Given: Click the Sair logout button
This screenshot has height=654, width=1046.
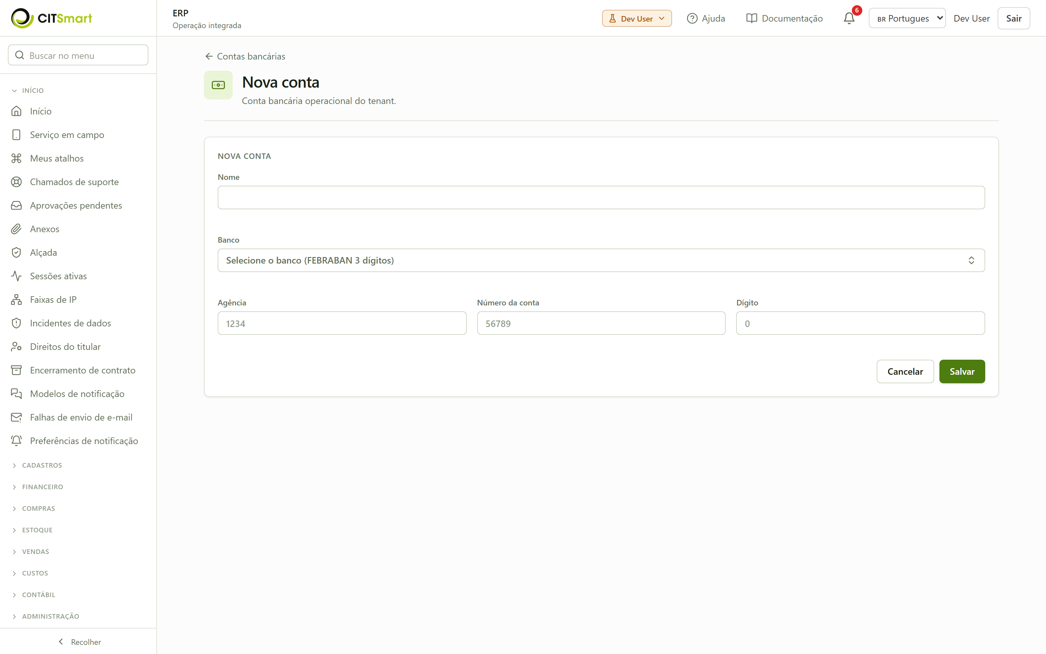Looking at the screenshot, I should point(1014,18).
